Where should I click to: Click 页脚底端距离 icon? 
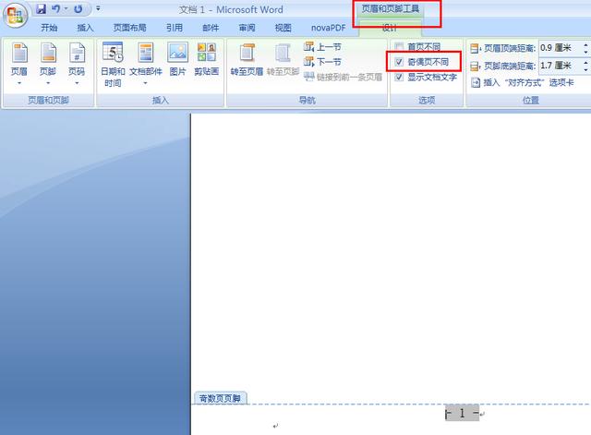click(x=475, y=66)
